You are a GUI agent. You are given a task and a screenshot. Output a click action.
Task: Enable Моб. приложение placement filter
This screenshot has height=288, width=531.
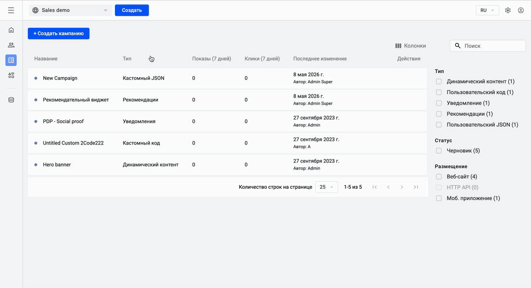[439, 198]
